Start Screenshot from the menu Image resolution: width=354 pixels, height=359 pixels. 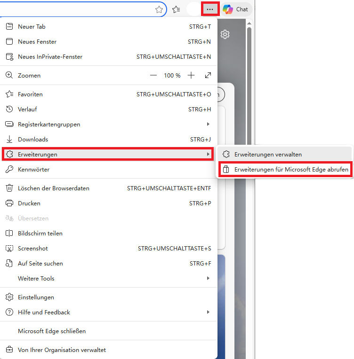(109, 249)
